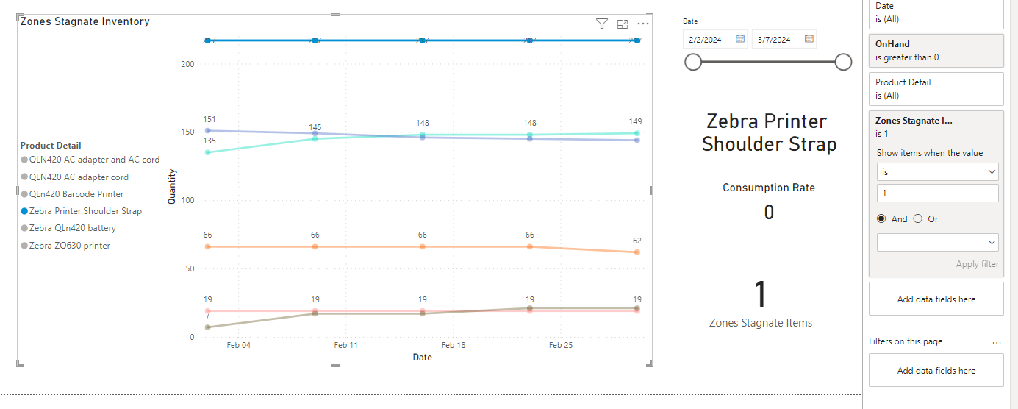Click the Quantity y-axis title
The image size is (1018, 409).
point(172,186)
